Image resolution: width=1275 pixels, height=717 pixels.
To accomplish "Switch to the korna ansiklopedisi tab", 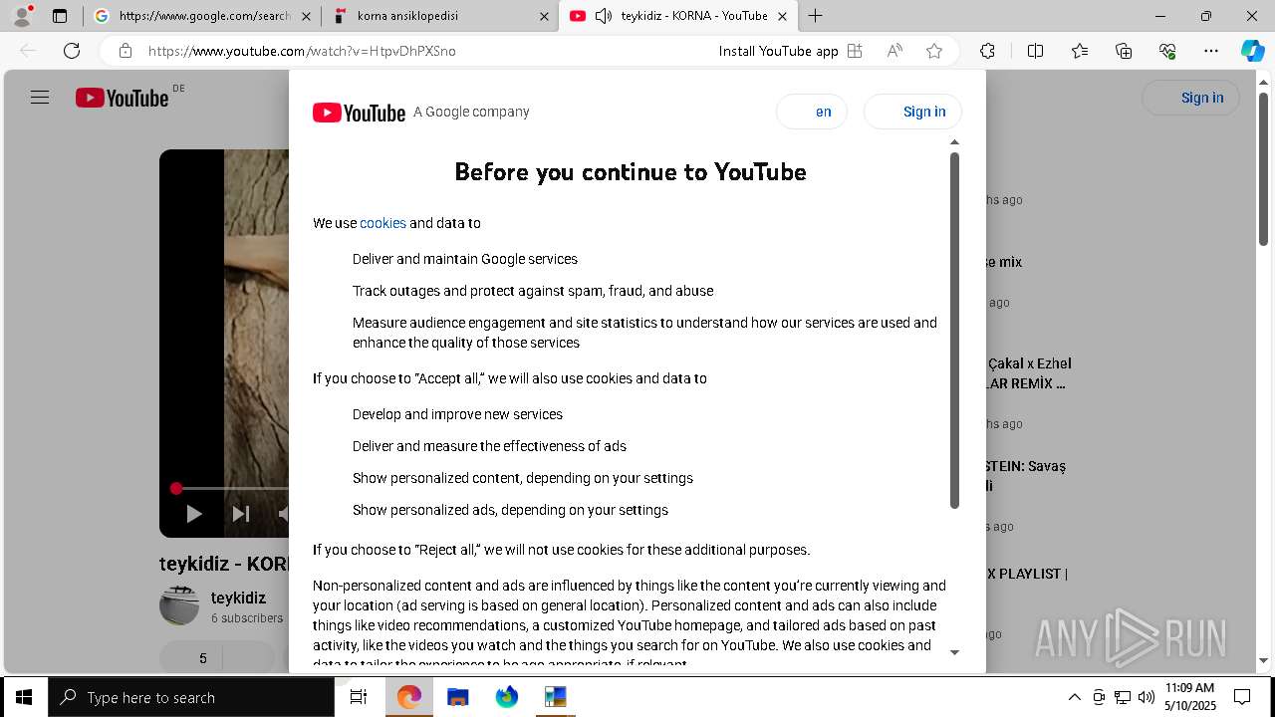I will coord(441,16).
